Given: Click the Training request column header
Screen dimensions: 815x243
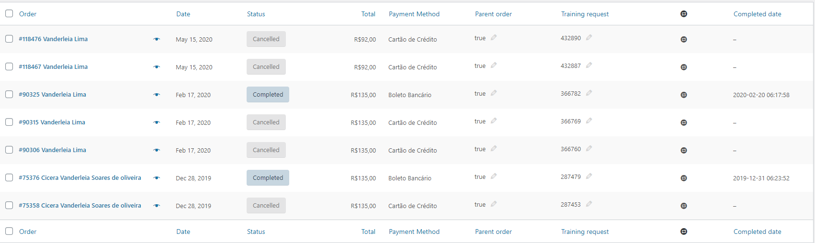Looking at the screenshot, I should (585, 14).
